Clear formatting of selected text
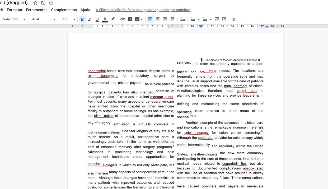This screenshot has width=328, height=189. [x=234, y=19]
